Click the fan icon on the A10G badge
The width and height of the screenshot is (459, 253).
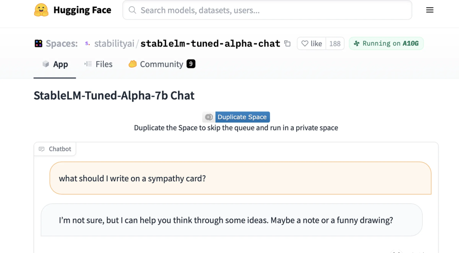coord(357,44)
